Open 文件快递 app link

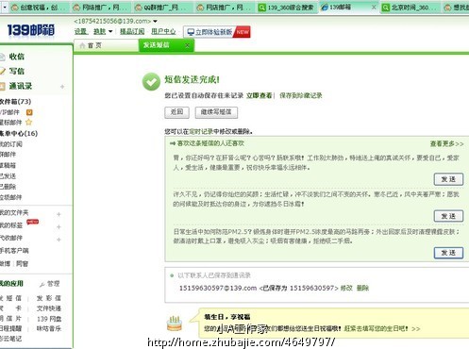49,308
